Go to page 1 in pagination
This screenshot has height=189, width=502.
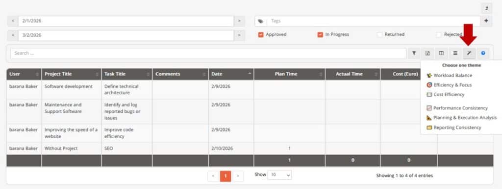pos(226,176)
